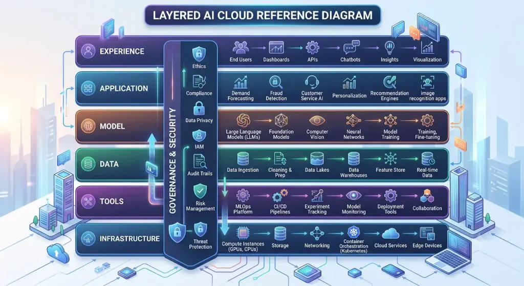
Task: Click the Ethics shield icon
Action: 199,54
